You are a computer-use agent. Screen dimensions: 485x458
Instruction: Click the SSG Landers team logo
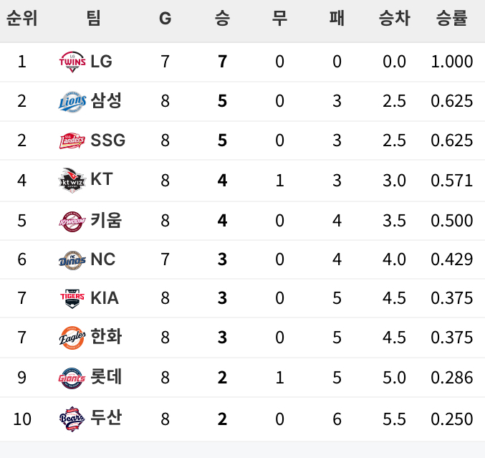[72, 140]
